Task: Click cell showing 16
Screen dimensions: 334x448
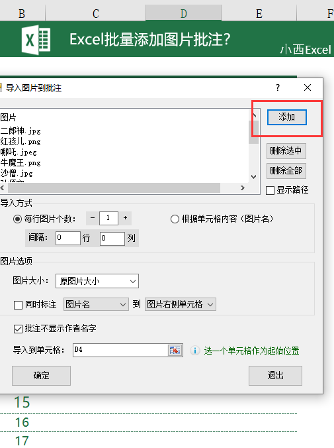Action: pos(22,422)
